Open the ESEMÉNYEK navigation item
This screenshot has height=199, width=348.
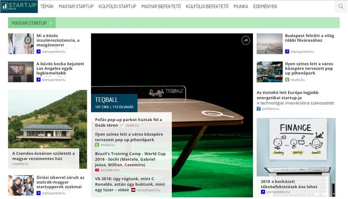click(x=265, y=6)
